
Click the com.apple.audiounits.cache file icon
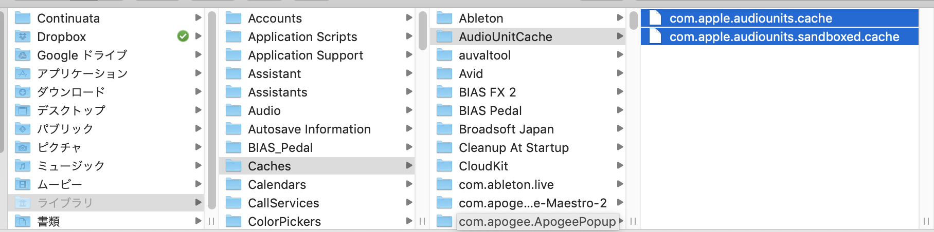pyautogui.click(x=655, y=18)
